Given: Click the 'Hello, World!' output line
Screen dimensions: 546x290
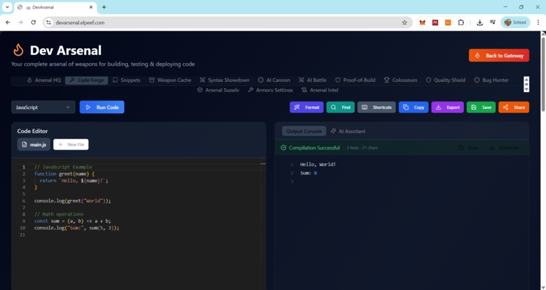Looking at the screenshot, I should tap(318, 165).
